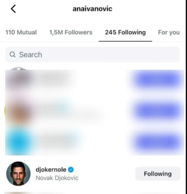Click the blue verified badge beside djokernole
The image size is (187, 194).
71,170
